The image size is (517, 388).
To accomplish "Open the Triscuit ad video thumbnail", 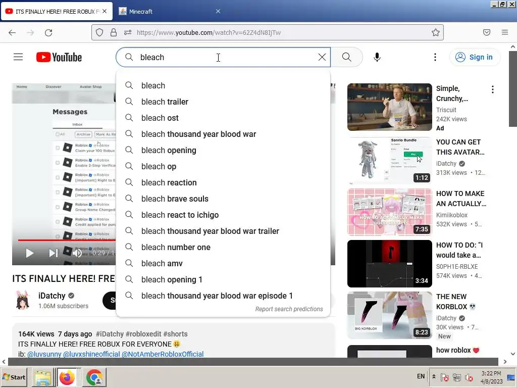I will pyautogui.click(x=389, y=107).
